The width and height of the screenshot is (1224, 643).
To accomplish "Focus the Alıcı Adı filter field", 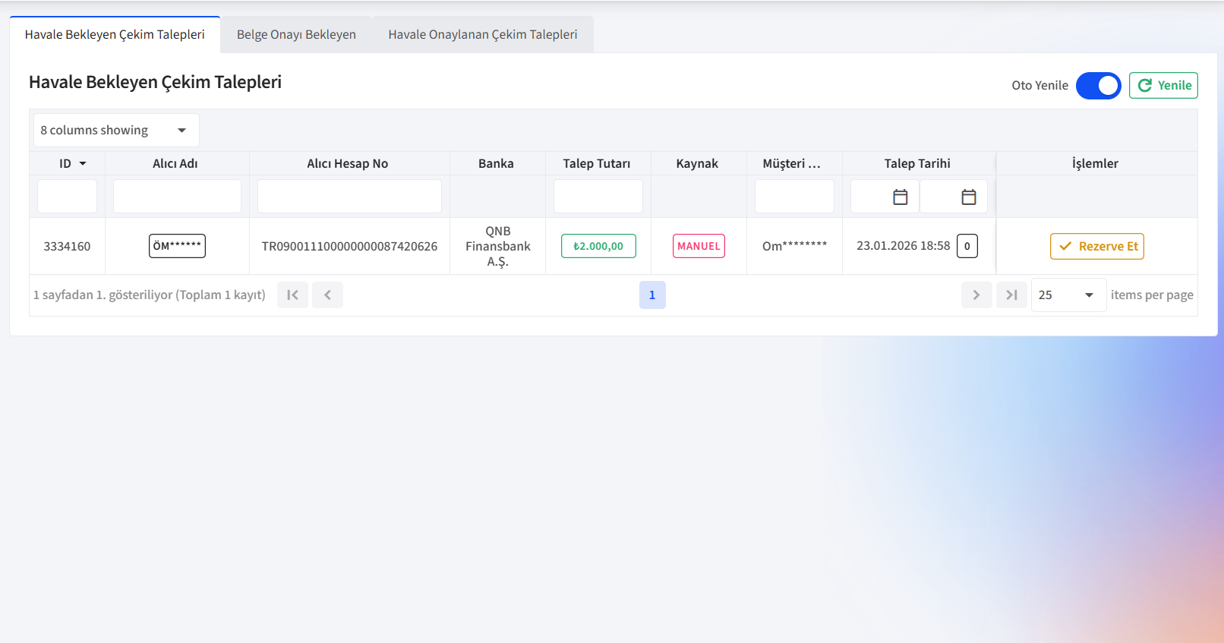I will [177, 197].
